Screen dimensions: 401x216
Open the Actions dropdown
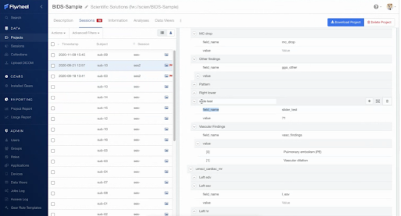coord(57,33)
